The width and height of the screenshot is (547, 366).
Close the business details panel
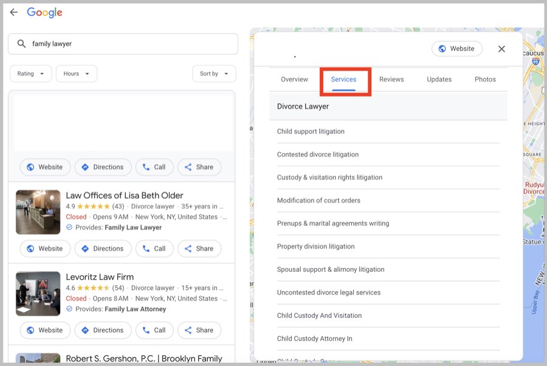click(501, 49)
